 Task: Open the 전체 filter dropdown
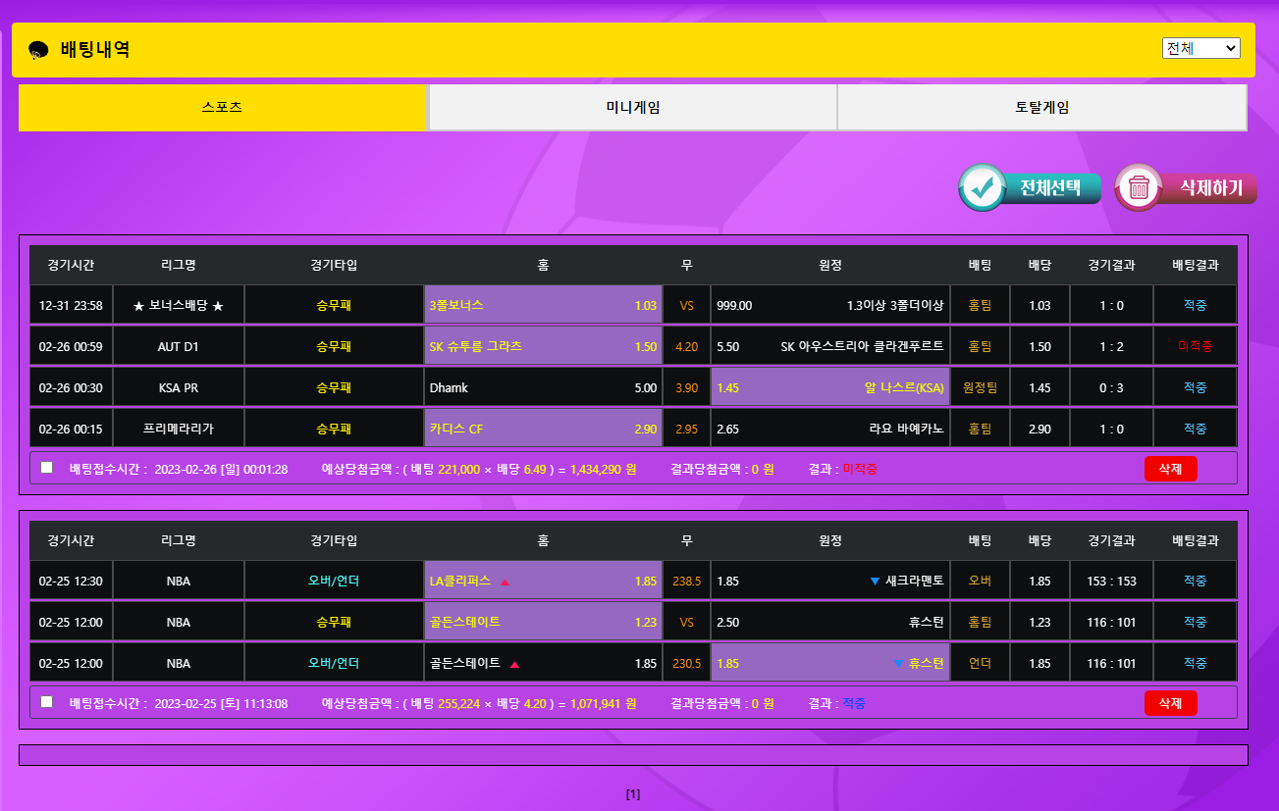(x=1200, y=49)
